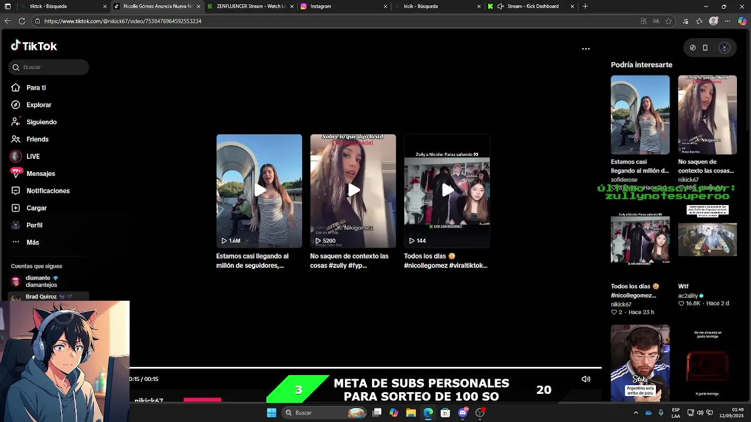Click Cargar to upload a video
Viewport: 751px width, 422px height.
click(x=36, y=208)
